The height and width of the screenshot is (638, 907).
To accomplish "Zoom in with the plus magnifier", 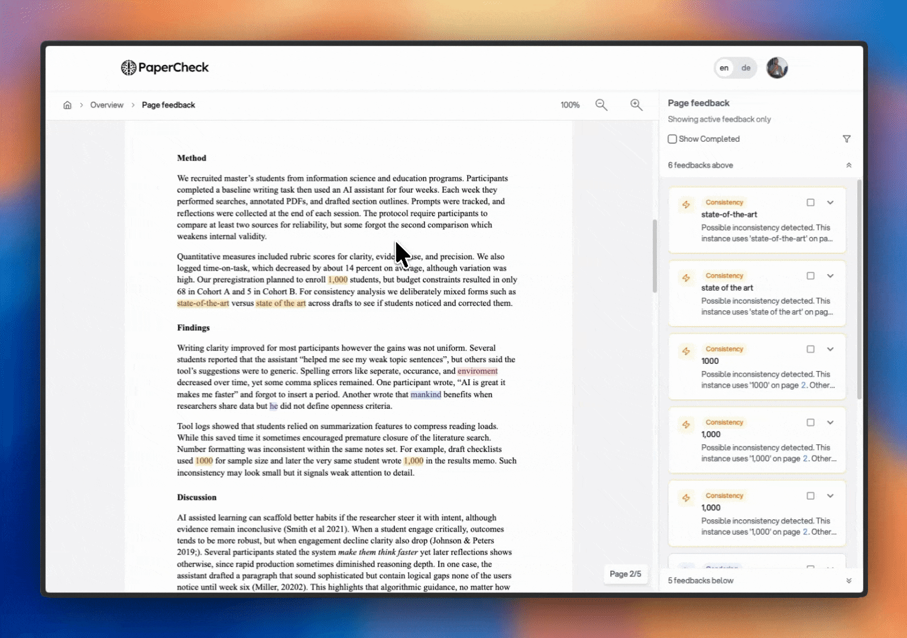I will coord(636,105).
